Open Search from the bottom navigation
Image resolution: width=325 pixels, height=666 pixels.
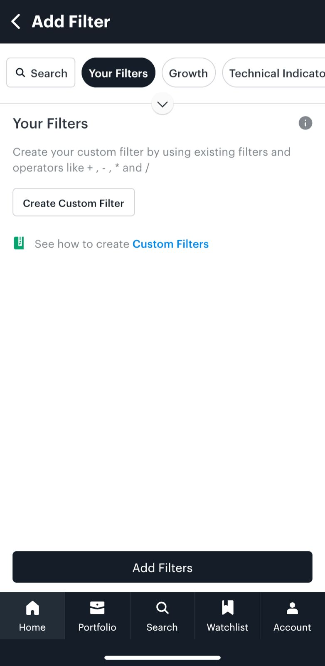(x=162, y=608)
